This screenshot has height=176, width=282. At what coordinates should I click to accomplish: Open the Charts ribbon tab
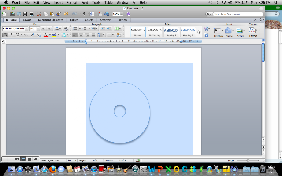click(89, 20)
